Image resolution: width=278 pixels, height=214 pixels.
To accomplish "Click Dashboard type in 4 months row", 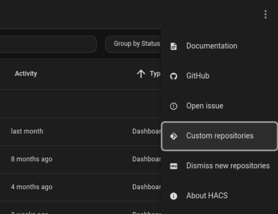I will point(147,187).
